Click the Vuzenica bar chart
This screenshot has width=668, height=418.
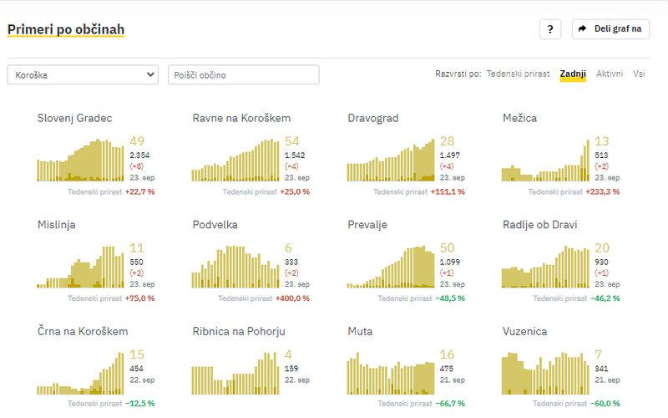[545, 372]
